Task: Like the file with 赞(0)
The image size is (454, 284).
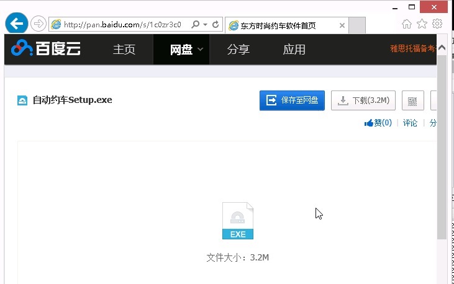Action: 378,123
